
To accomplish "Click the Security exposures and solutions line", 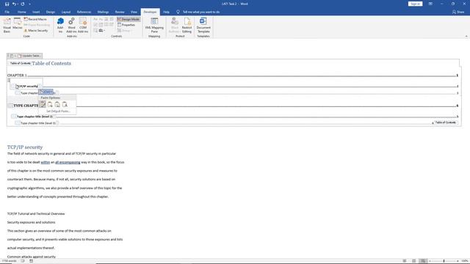I will click(x=31, y=222).
